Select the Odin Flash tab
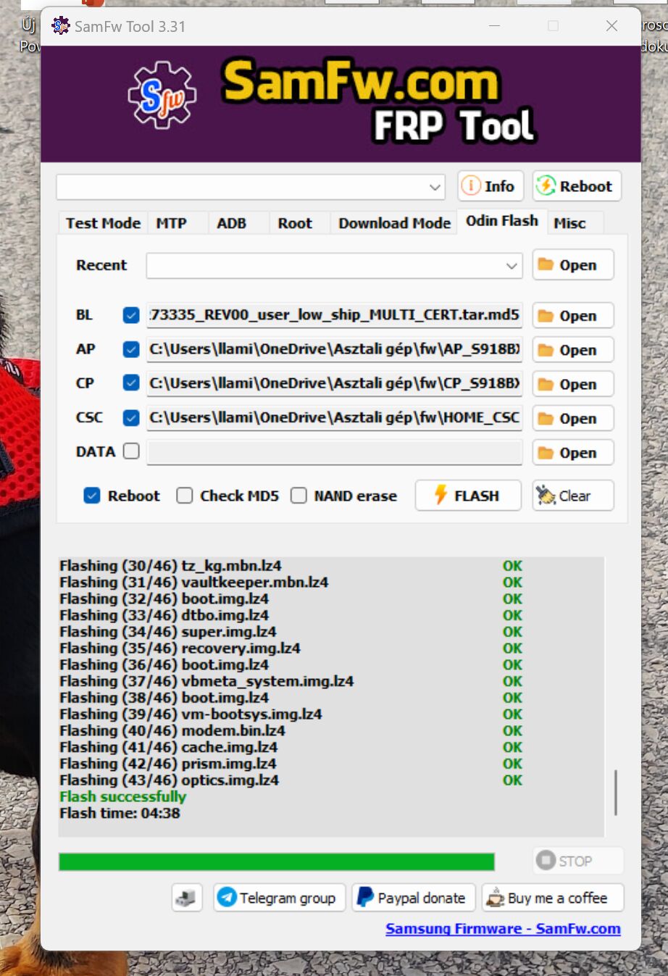 pyautogui.click(x=501, y=221)
